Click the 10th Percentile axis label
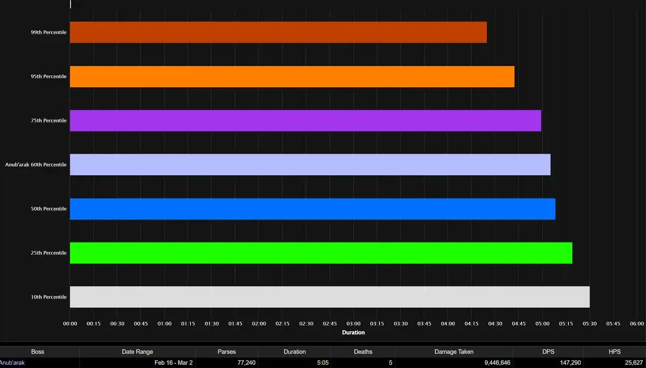 click(49, 297)
